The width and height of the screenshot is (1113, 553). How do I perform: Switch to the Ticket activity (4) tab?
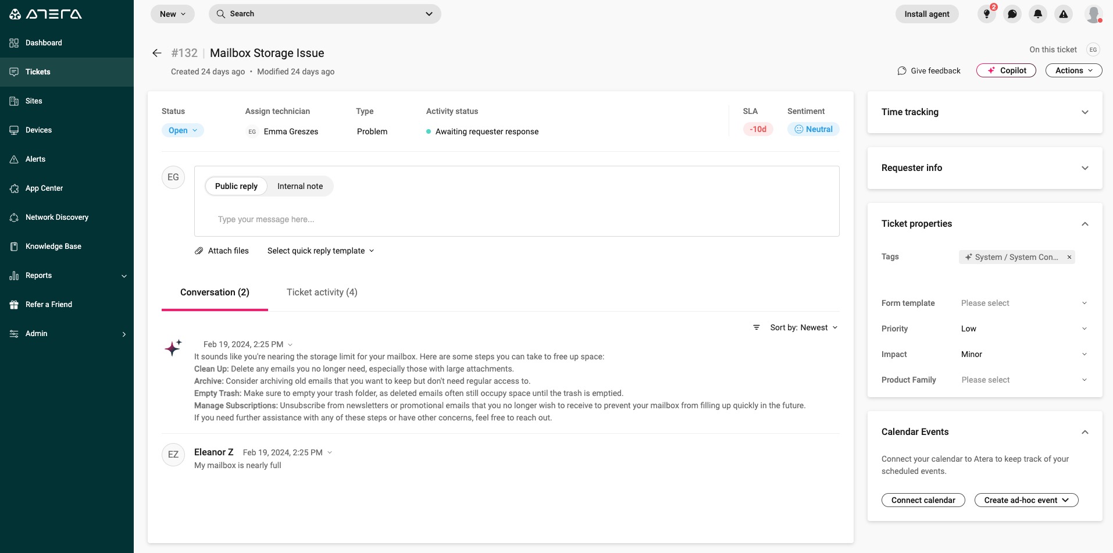pyautogui.click(x=322, y=292)
